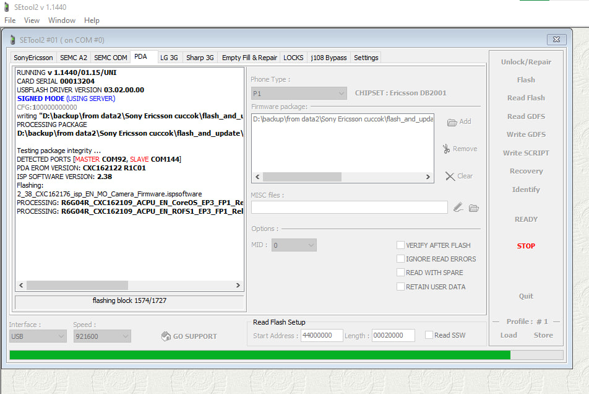The height and width of the screenshot is (394, 589).
Task: Click the Remove scissors icon
Action: point(446,149)
